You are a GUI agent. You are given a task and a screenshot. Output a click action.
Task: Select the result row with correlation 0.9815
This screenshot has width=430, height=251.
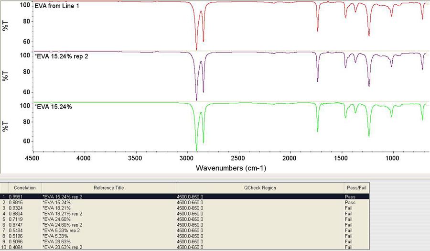pyautogui.click(x=184, y=202)
